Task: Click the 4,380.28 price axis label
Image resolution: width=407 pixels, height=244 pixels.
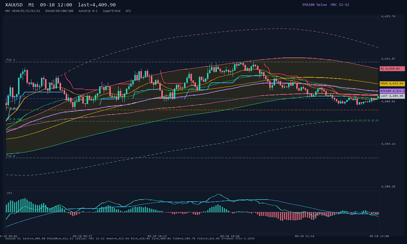Action: pyautogui.click(x=388, y=186)
